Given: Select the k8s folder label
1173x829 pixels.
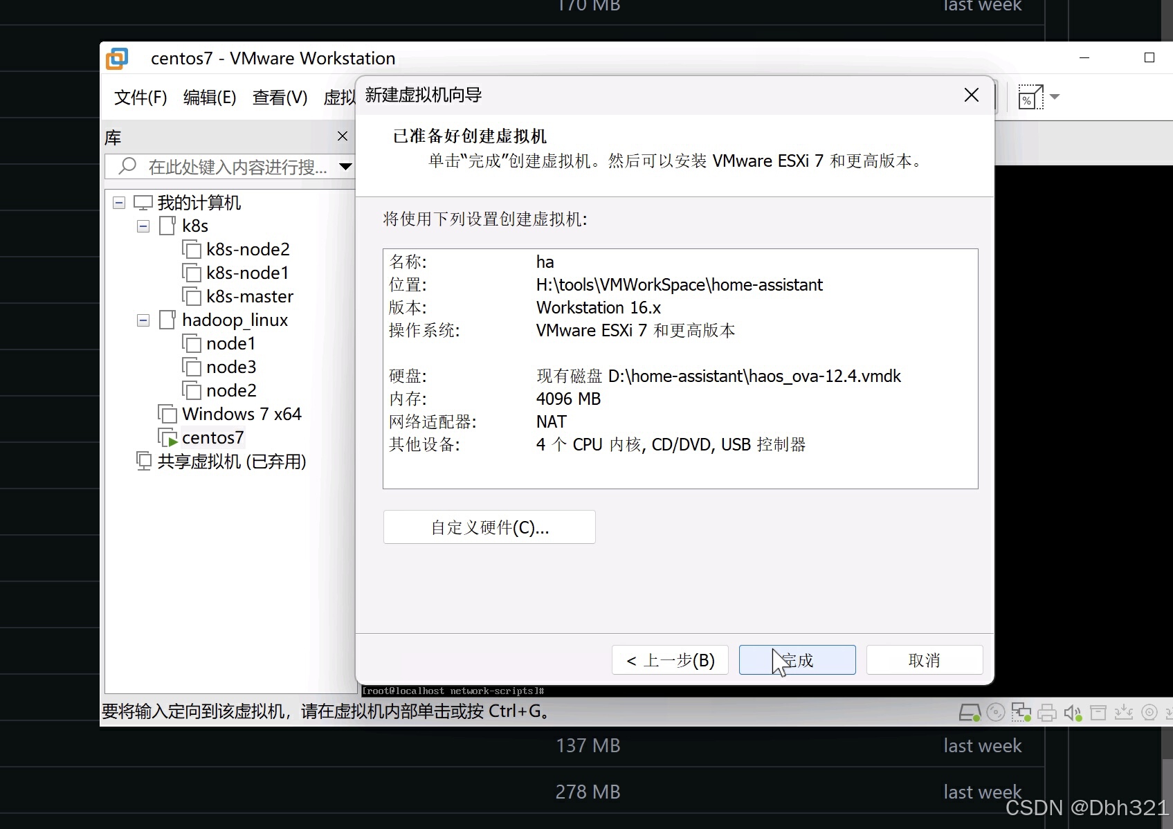Looking at the screenshot, I should pos(195,226).
